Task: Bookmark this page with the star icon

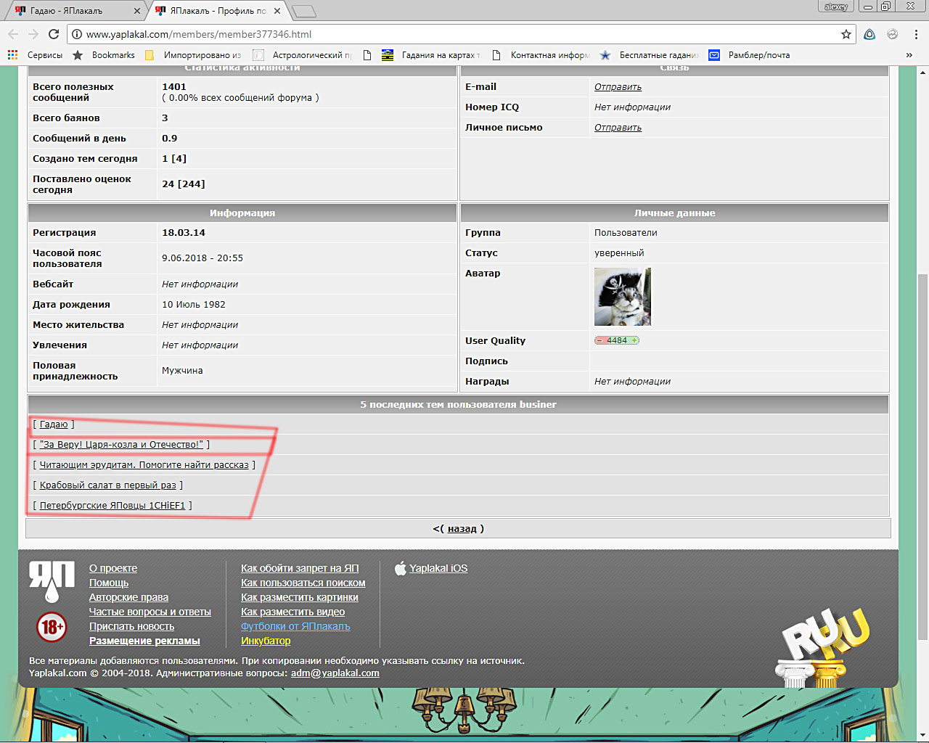Action: [846, 34]
